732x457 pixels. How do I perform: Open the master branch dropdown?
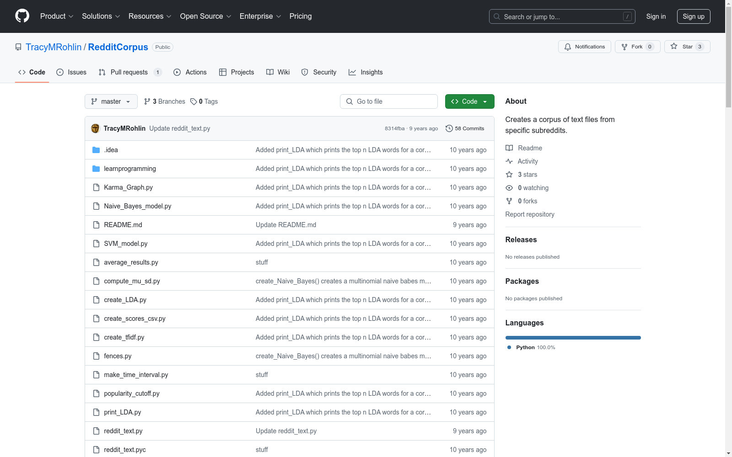coord(111,101)
